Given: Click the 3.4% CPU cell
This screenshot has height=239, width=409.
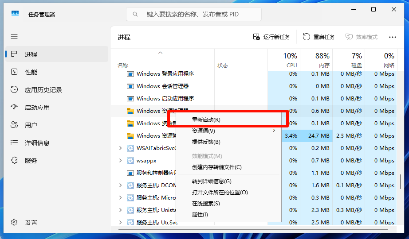Looking at the screenshot, I should (x=291, y=135).
